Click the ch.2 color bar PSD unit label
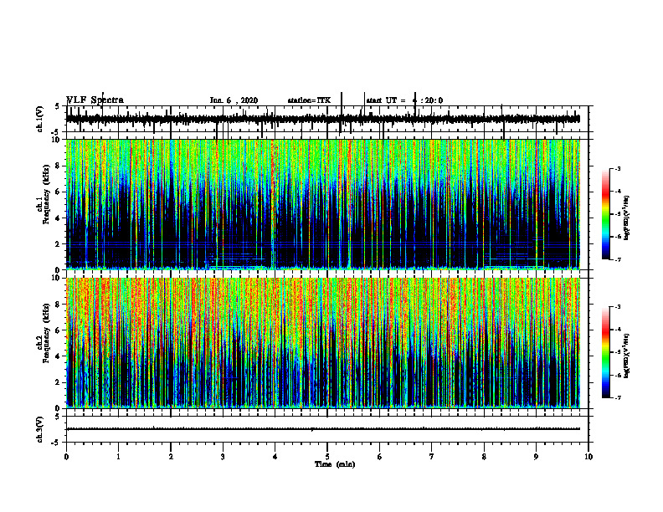The height and width of the screenshot is (512, 663). pos(627,356)
